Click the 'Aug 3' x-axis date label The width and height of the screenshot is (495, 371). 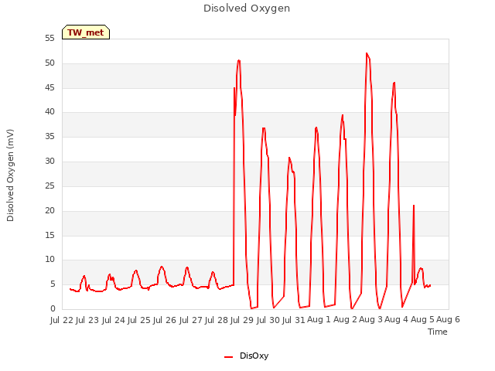tap(371, 320)
